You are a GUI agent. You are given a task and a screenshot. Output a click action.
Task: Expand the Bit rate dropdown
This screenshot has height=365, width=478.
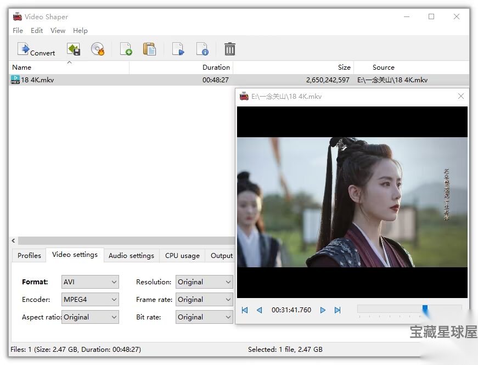(204, 317)
